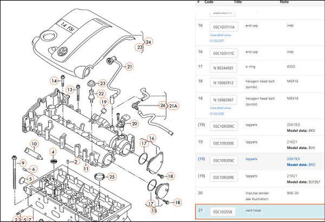
Task: Open the blue tappets link for BAG
Action: [x=250, y=159]
